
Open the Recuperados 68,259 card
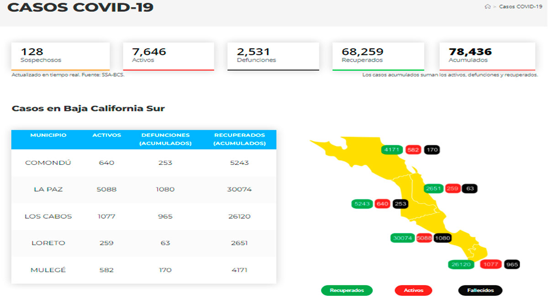point(378,56)
